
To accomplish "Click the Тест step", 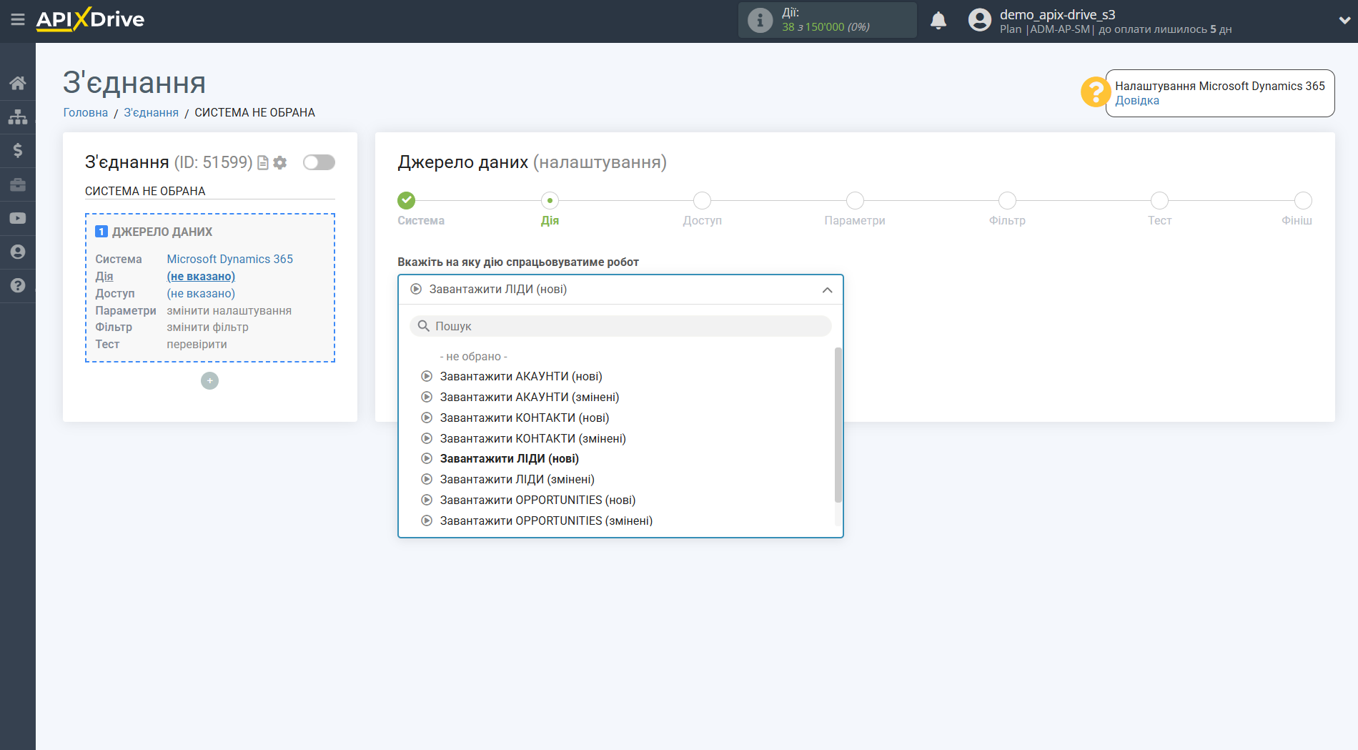I will click(x=1159, y=200).
